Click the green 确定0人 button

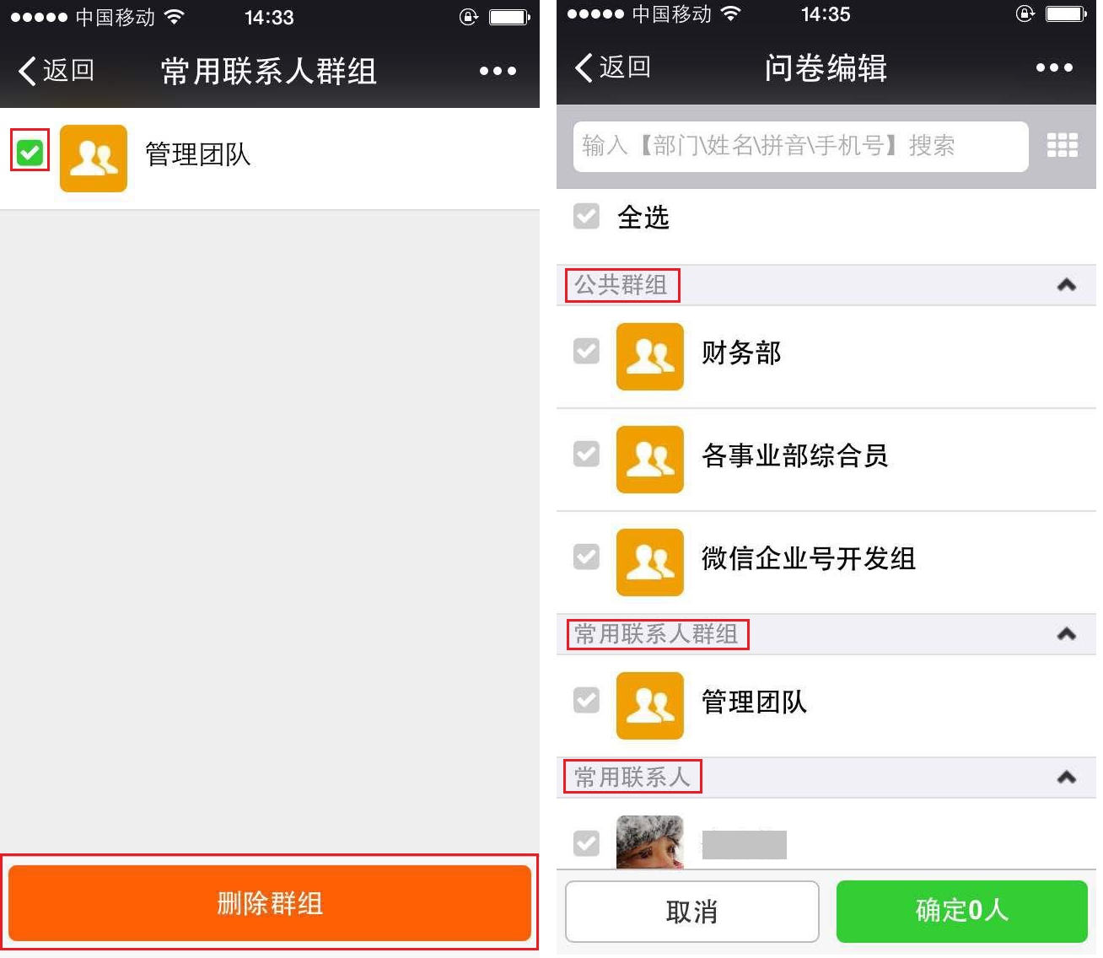pos(962,911)
